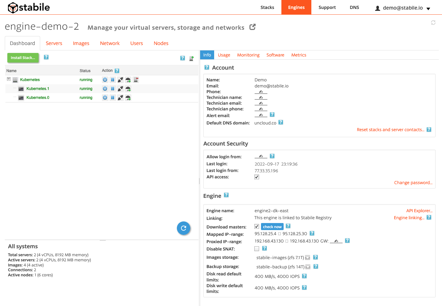442x306 pixels.
Task: Edit the Proxied IP-range GW field
Action: [336, 241]
